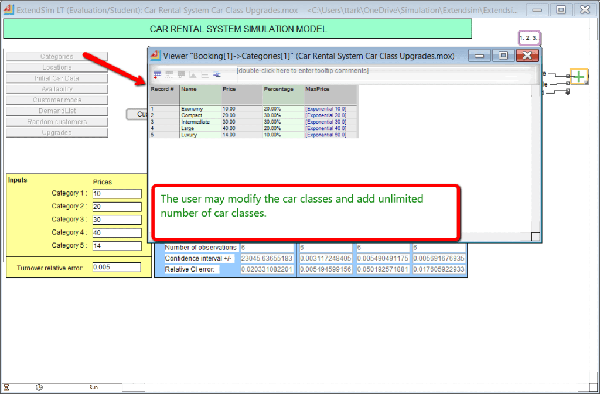The height and width of the screenshot is (394, 600).
Task: Click Confidence interval value 23045.63655183
Action: pos(267,259)
